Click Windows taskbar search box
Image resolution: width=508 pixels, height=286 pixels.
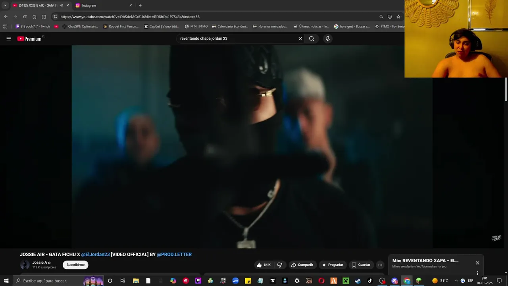58,281
